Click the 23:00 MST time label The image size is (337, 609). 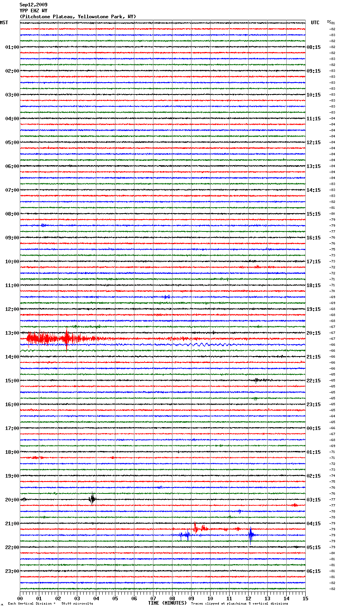click(12, 571)
